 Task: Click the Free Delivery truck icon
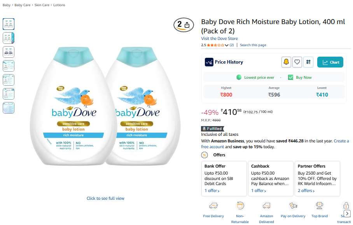click(213, 206)
